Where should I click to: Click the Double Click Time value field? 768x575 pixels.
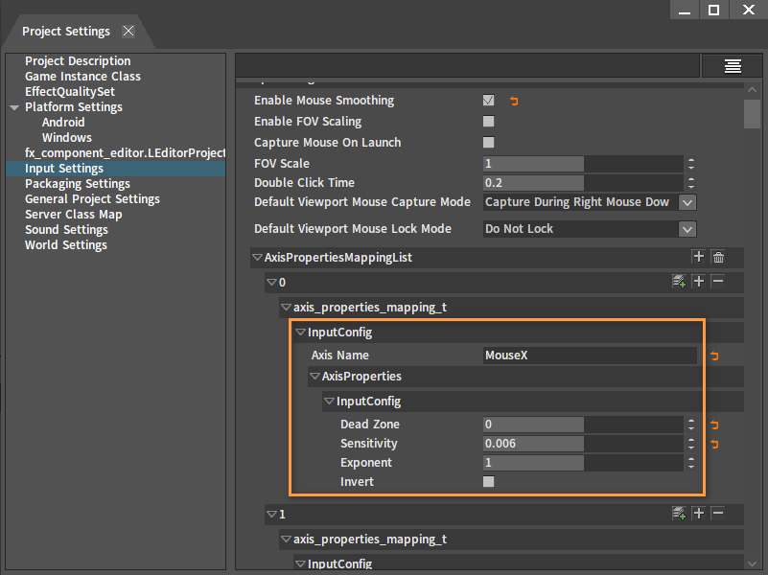click(583, 182)
